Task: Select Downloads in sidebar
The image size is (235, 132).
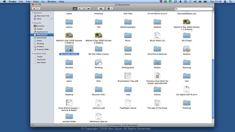Action: click(42, 38)
